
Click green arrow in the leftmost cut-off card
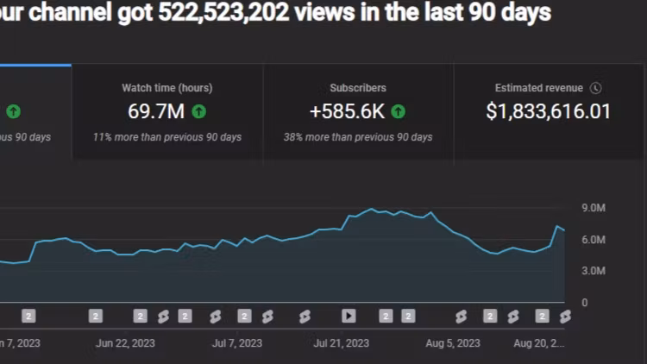pyautogui.click(x=13, y=111)
